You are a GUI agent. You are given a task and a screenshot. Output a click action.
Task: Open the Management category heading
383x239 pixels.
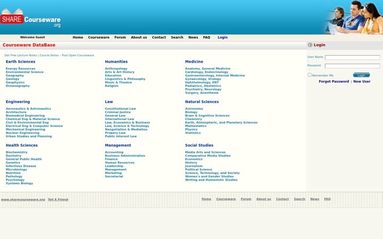pyautogui.click(x=118, y=146)
